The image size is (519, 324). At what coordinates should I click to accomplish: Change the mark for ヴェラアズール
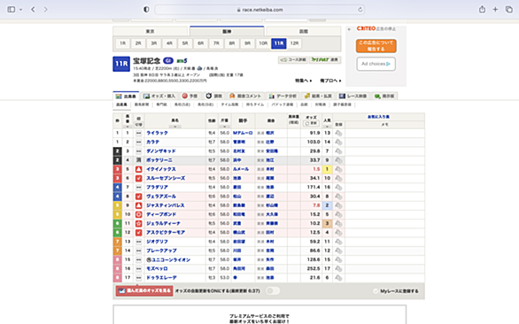coord(139,197)
